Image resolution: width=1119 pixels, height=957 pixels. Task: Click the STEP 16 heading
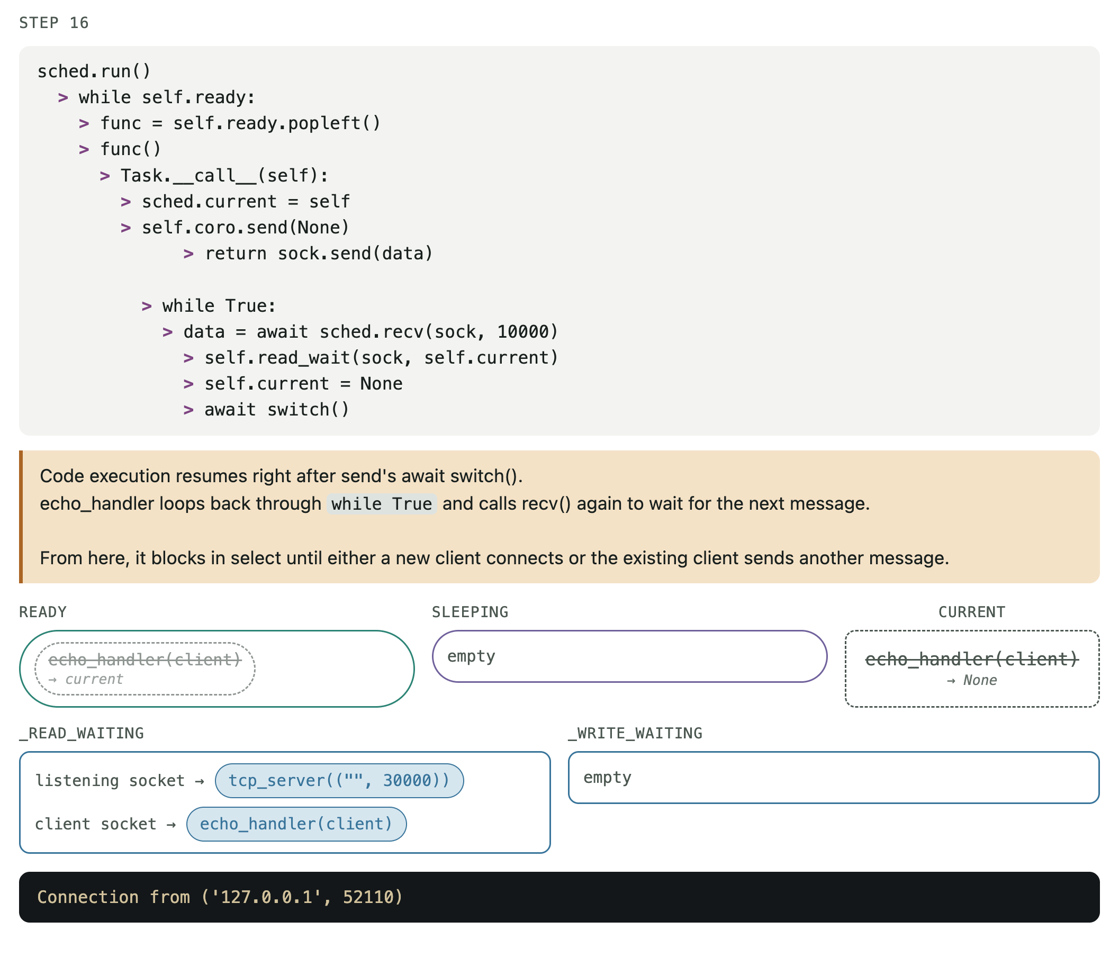click(x=53, y=23)
